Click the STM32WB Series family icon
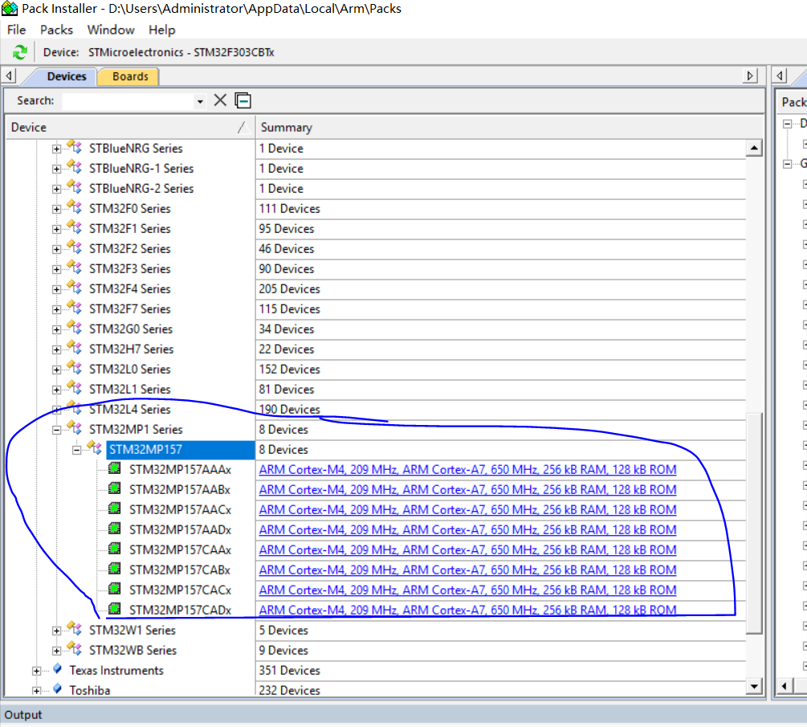The width and height of the screenshot is (807, 727). click(75, 649)
